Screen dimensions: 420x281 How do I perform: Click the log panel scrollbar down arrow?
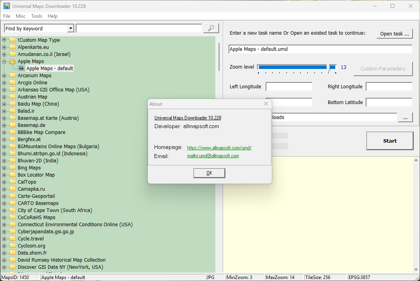coord(416,270)
